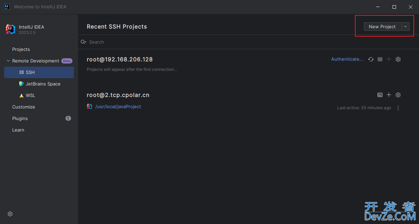
Task: Click the javaProject IDE icon
Action: [90, 106]
